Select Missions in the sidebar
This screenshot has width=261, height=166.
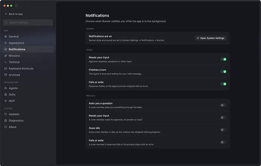click(x=28, y=55)
